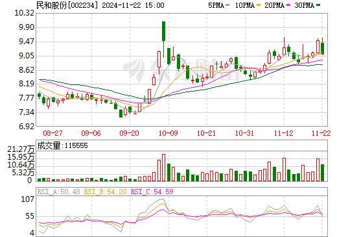Click the 10-21 date axis label
Viewport: 337px width, 237px height.
[x=207, y=133]
